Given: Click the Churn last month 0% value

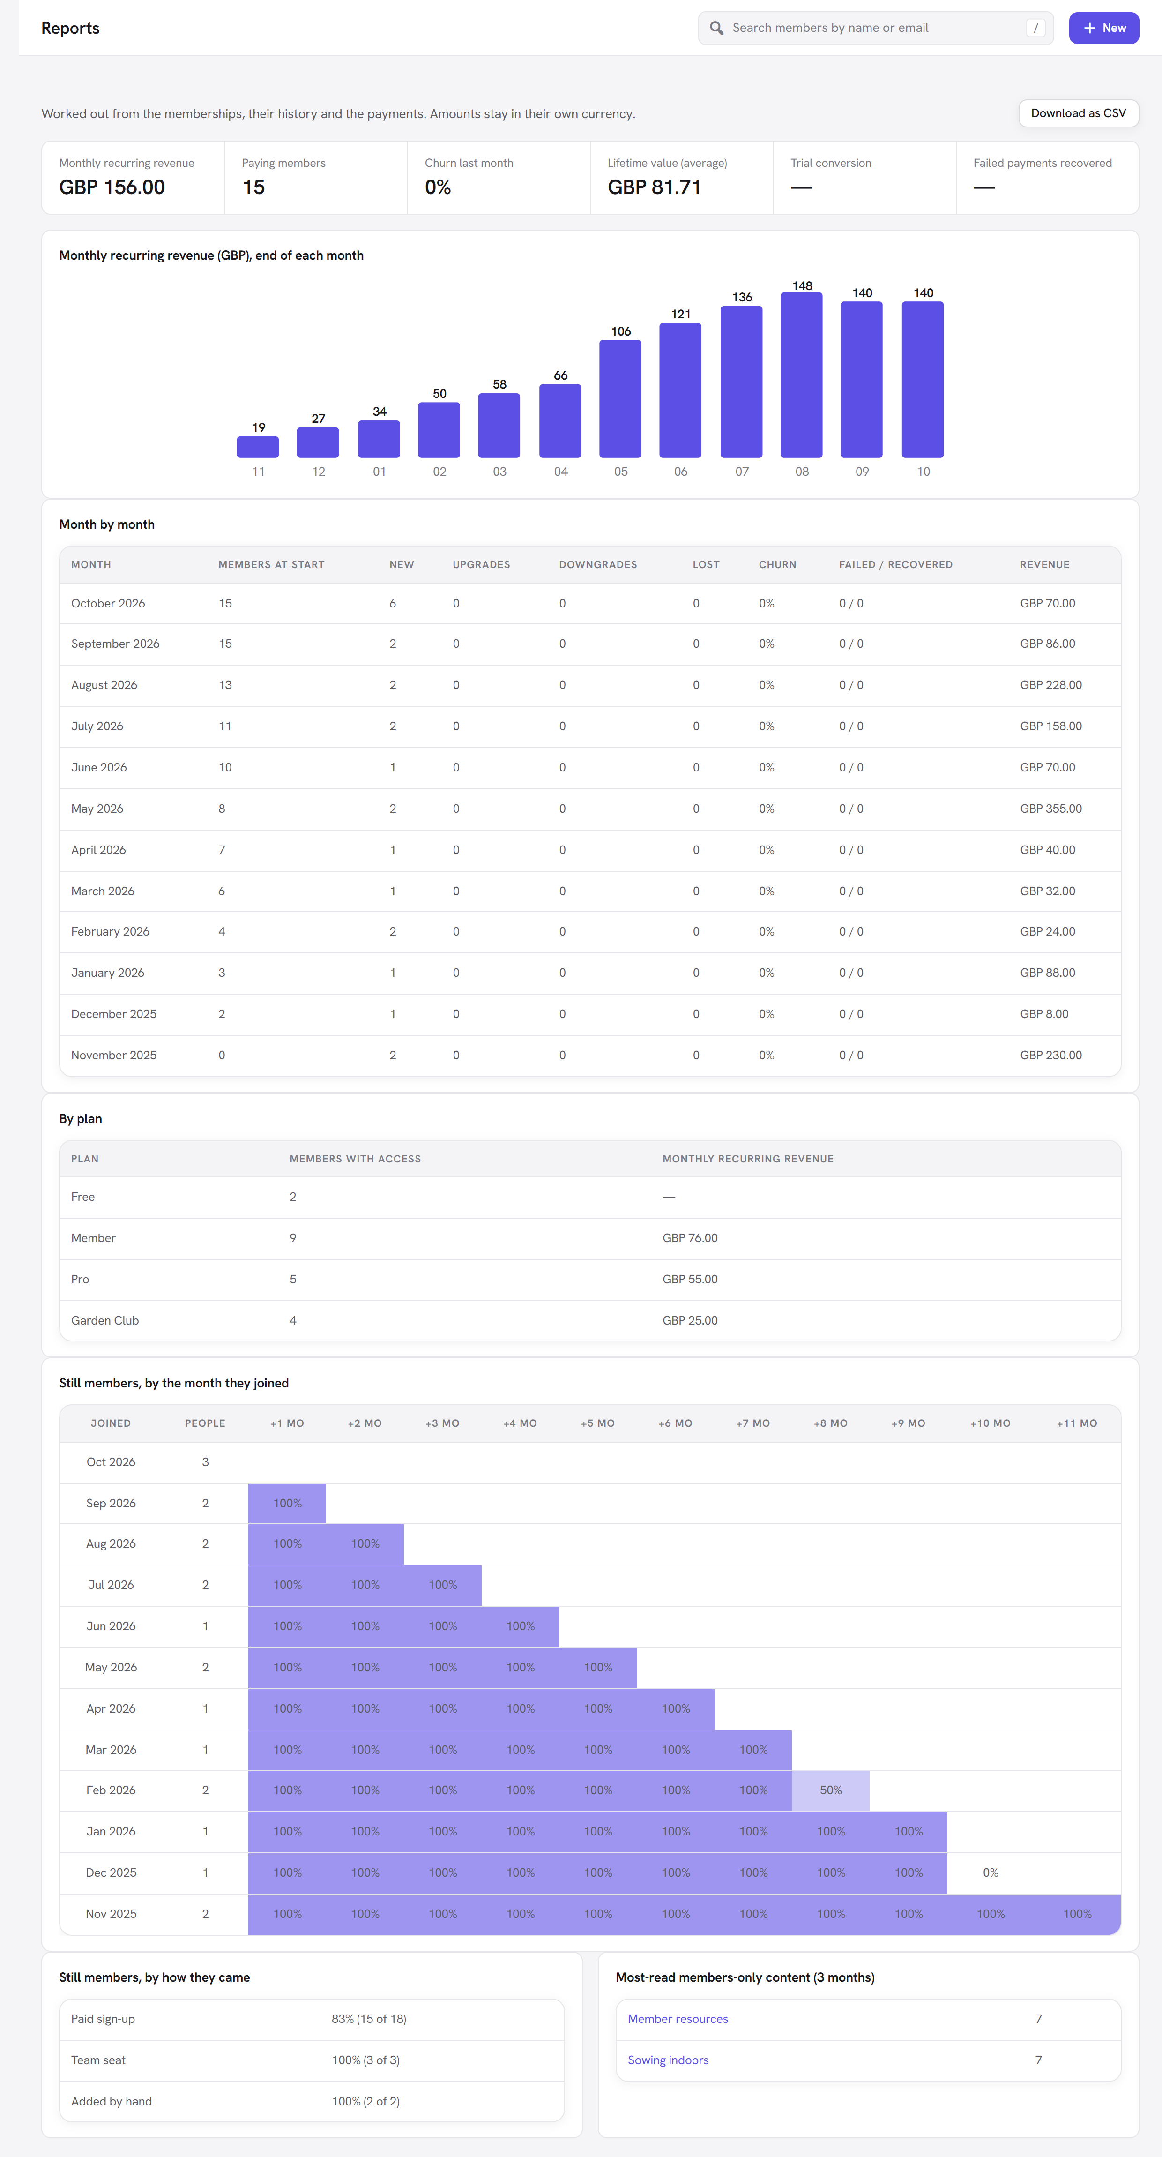Looking at the screenshot, I should point(438,187).
